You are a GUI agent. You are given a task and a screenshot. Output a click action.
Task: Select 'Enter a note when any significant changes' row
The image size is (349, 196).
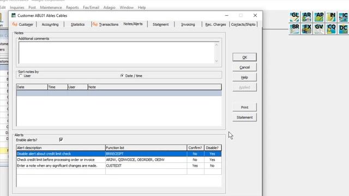click(x=119, y=166)
